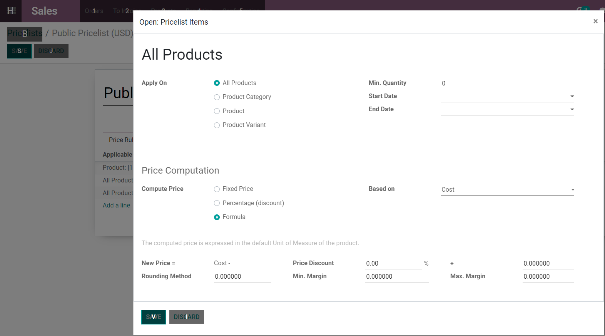The image size is (605, 336).
Task: Click the Price Computation section heading
Action: coord(180,171)
